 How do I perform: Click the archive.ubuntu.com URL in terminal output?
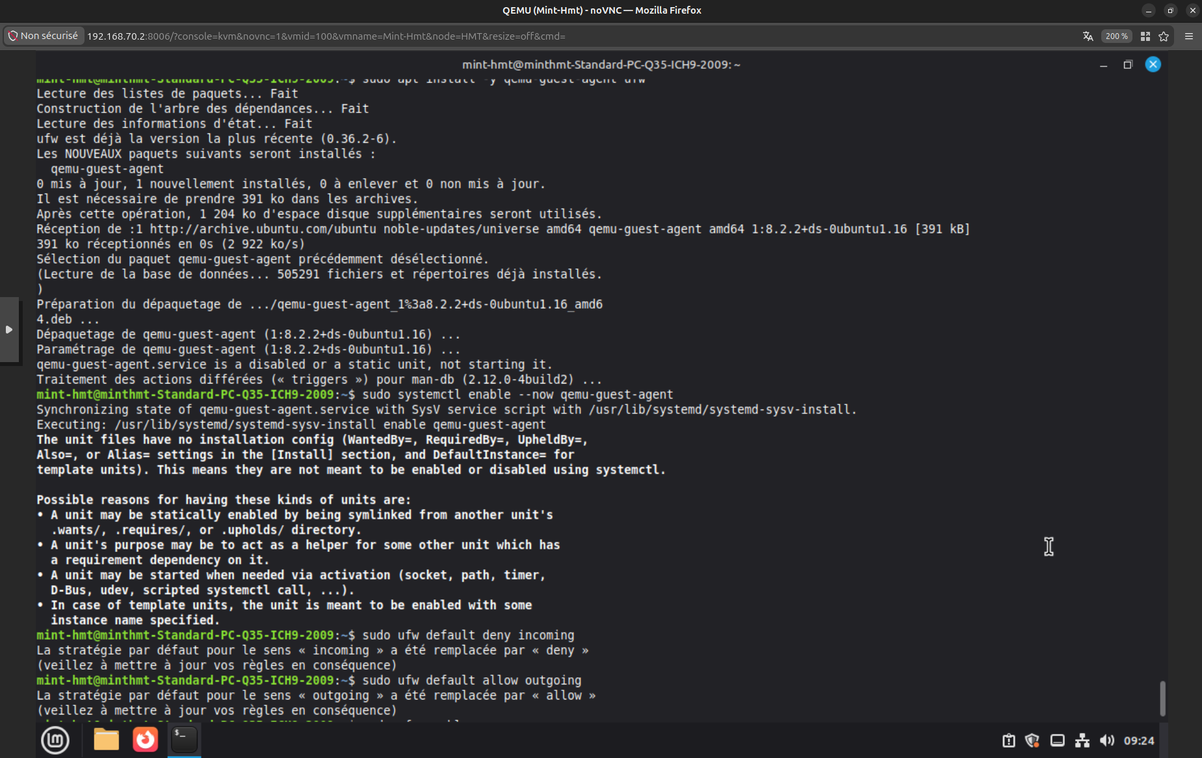[x=263, y=229]
